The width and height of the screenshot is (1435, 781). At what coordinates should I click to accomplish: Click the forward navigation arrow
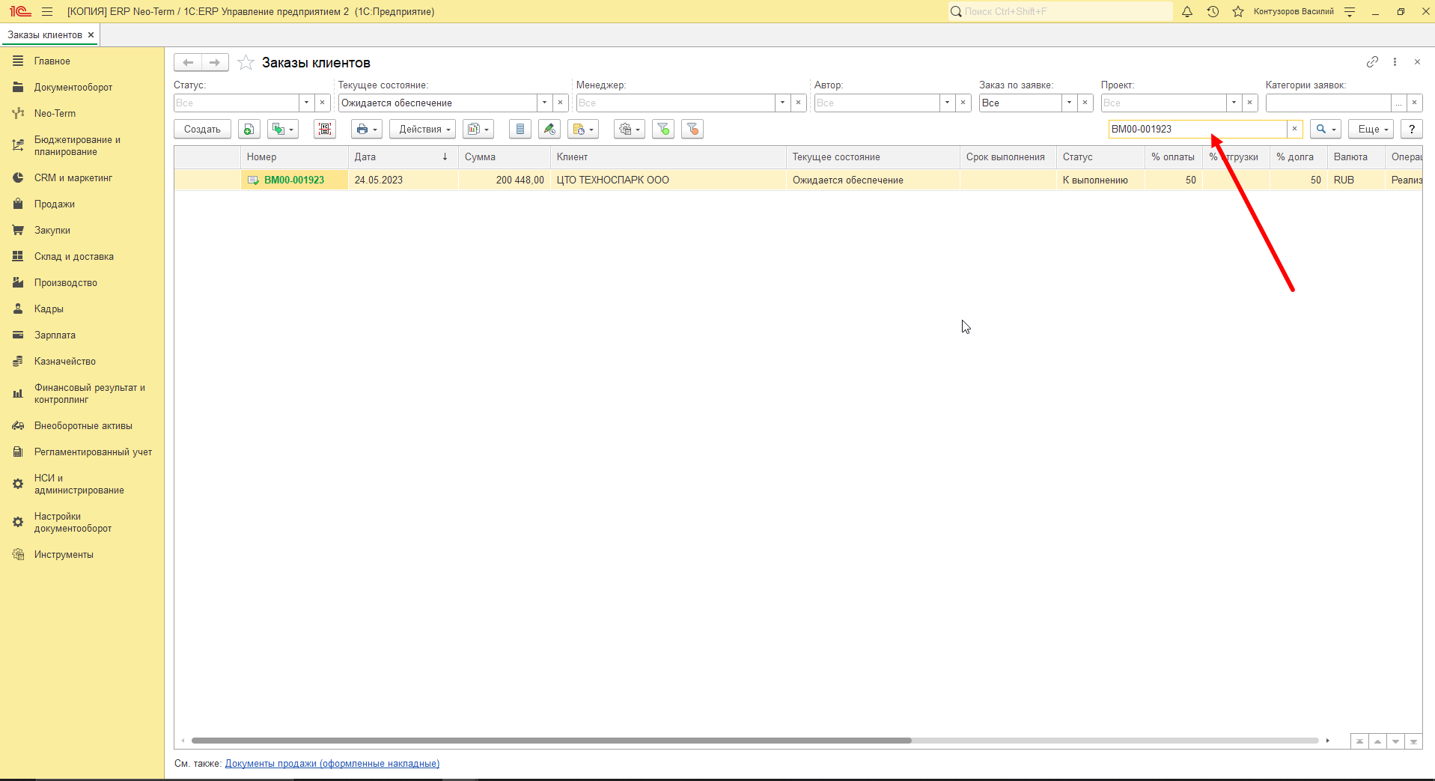pos(215,63)
